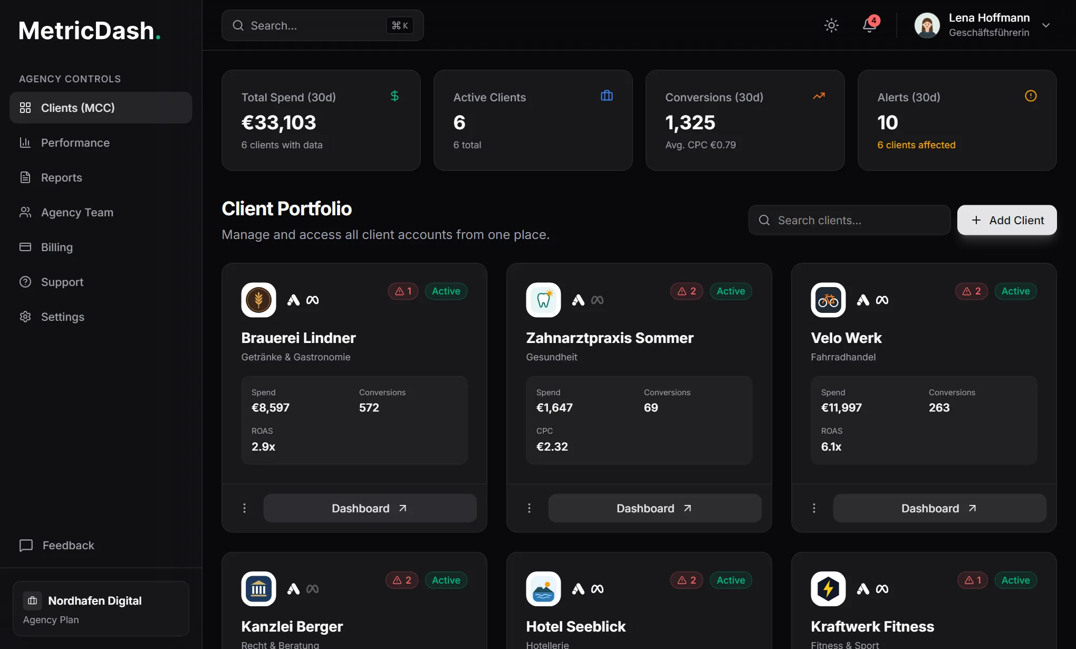This screenshot has width=1076, height=649.
Task: Expand Lena Hoffmann profile menu chevron
Action: 1046,25
